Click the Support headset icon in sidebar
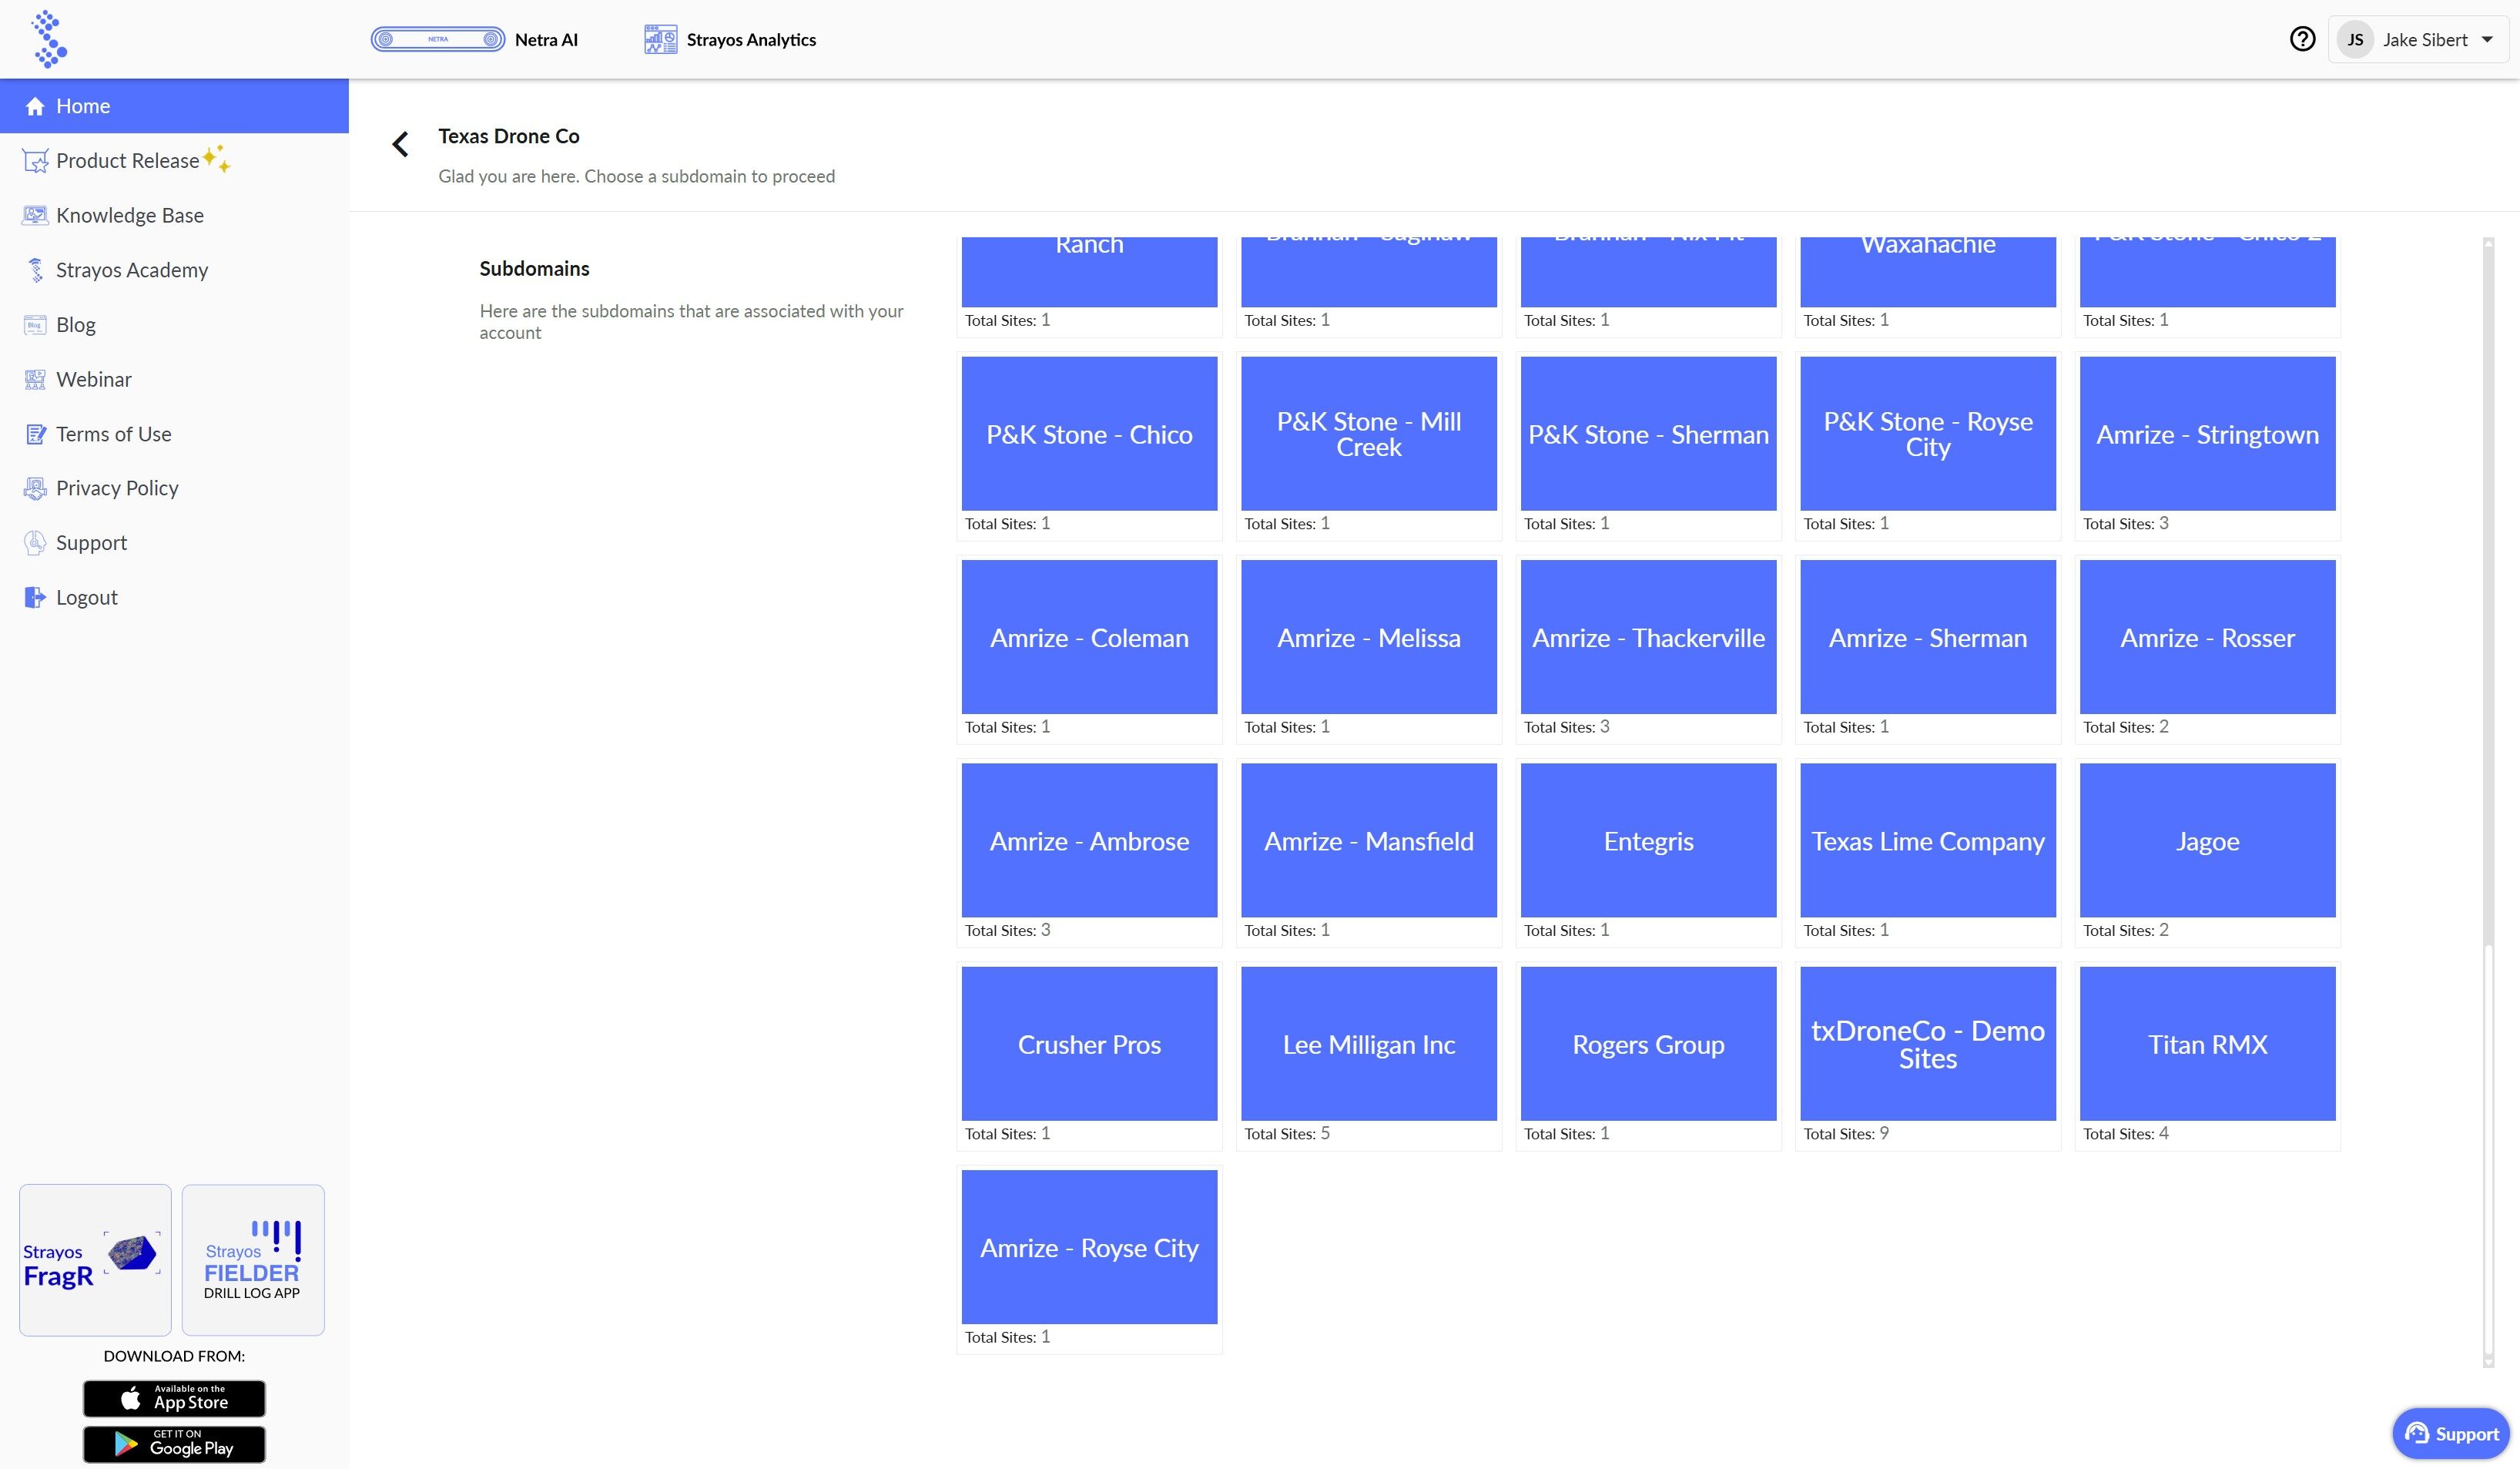2520x1469 pixels. (35, 543)
